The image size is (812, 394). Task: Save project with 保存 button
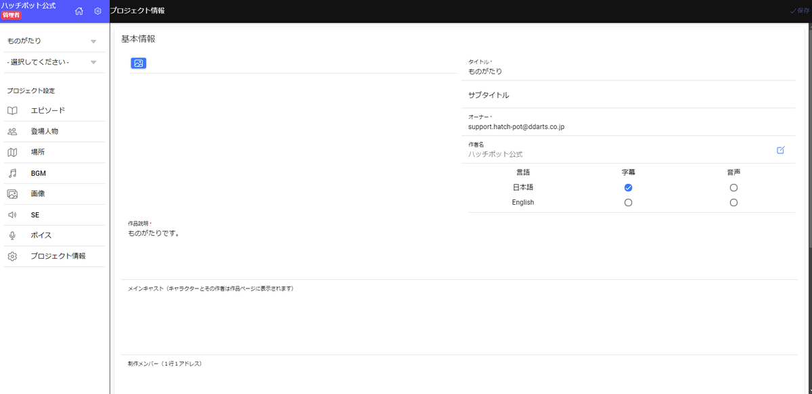(x=800, y=11)
